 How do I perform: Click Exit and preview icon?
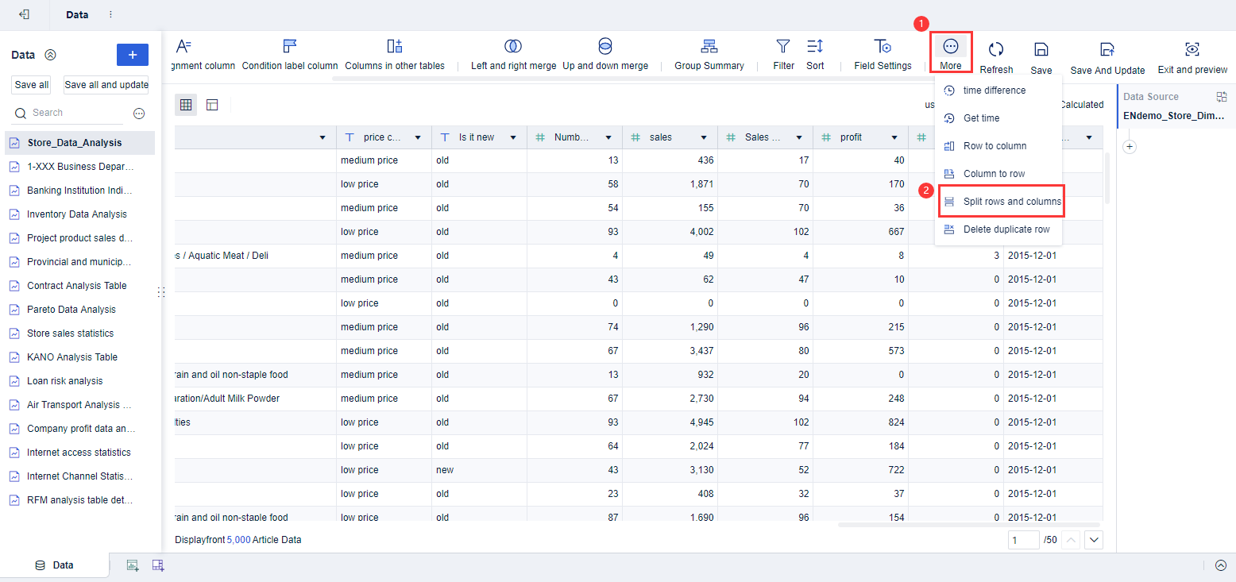click(1192, 49)
